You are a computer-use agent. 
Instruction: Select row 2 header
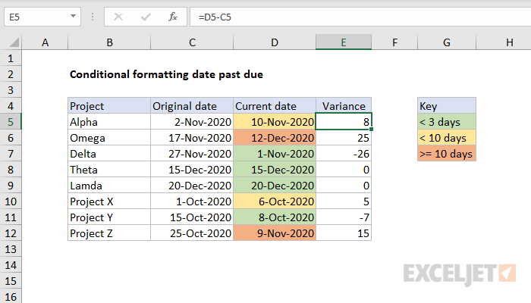coord(11,74)
